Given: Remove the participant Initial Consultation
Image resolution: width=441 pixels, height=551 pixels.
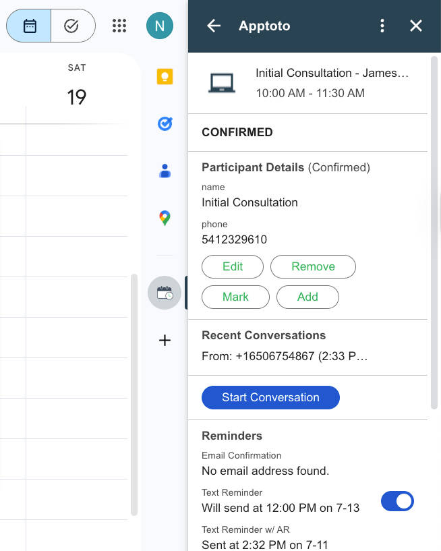Looking at the screenshot, I should click(x=313, y=266).
